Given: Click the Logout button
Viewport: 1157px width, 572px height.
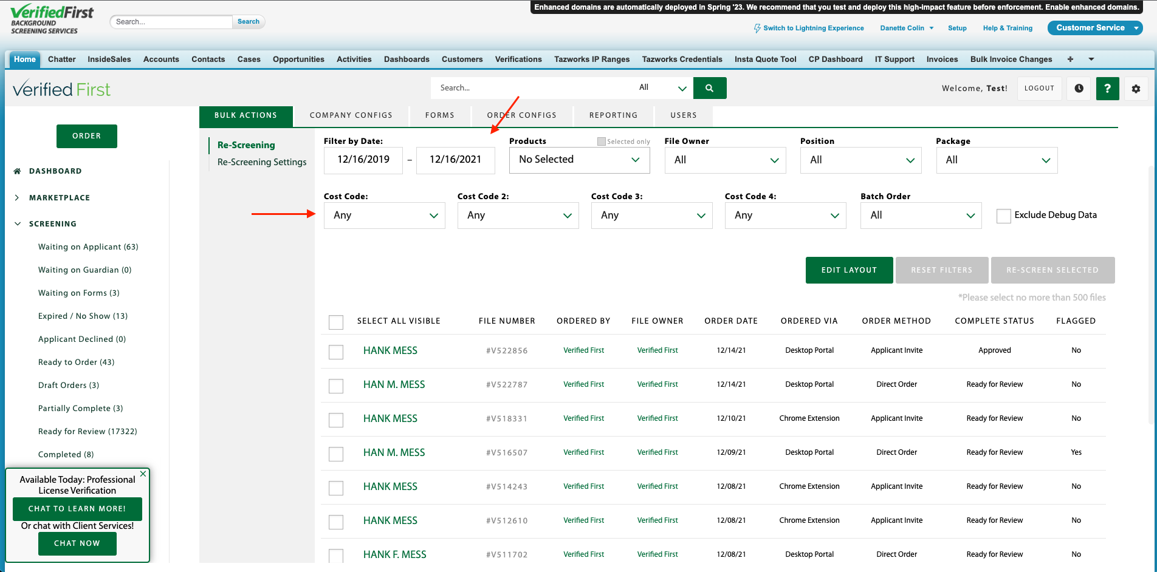Looking at the screenshot, I should click(1040, 88).
